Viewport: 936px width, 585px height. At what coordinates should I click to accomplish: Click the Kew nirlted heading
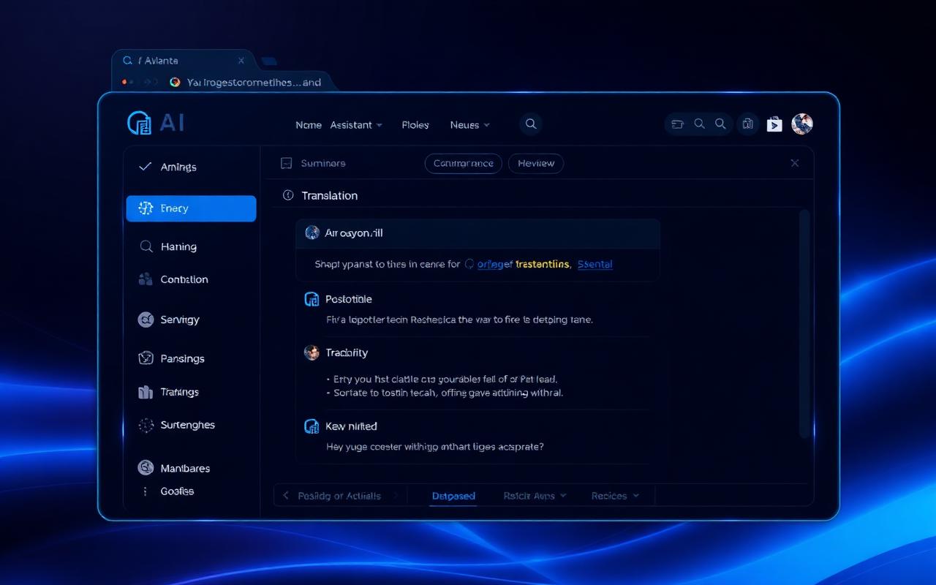[352, 426]
